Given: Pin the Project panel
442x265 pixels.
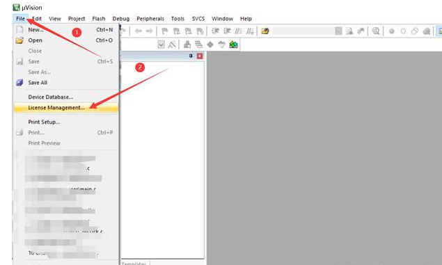Looking at the screenshot, I should 191,56.
